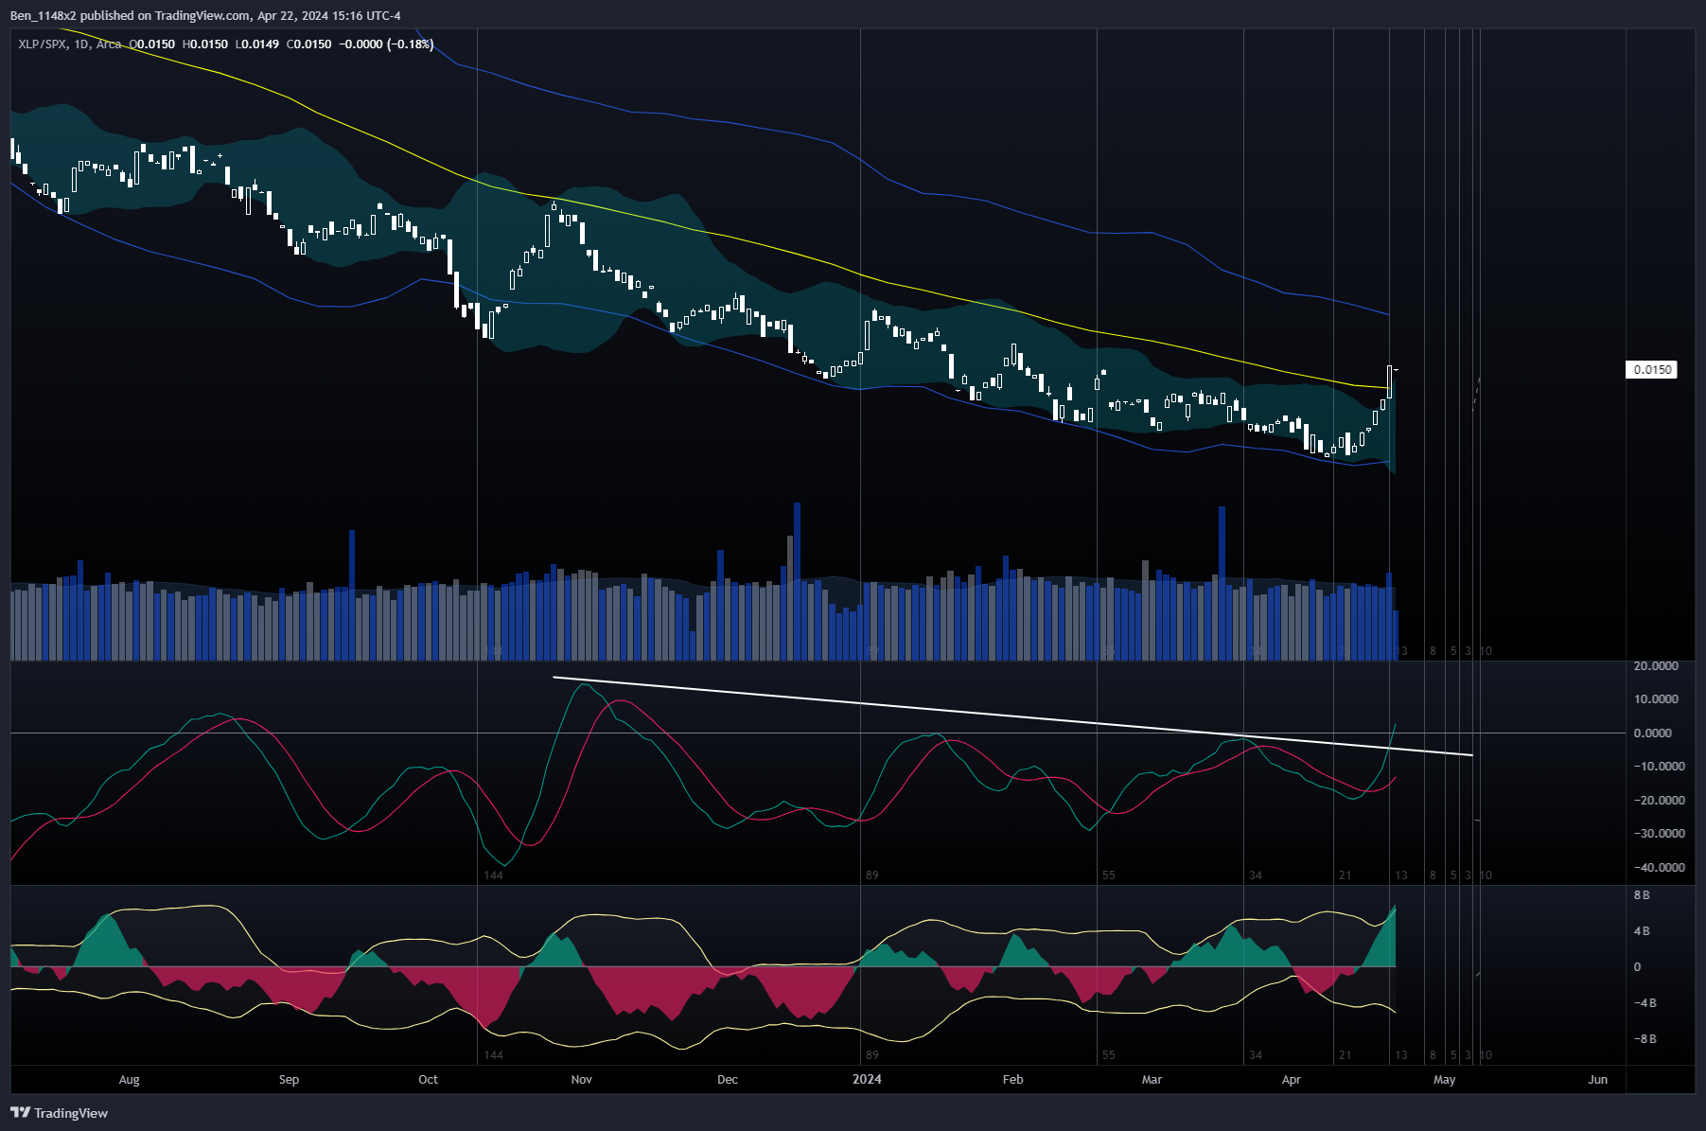Select the white trendline in oscillator pane
This screenshot has width=1706, height=1131.
1012,716
